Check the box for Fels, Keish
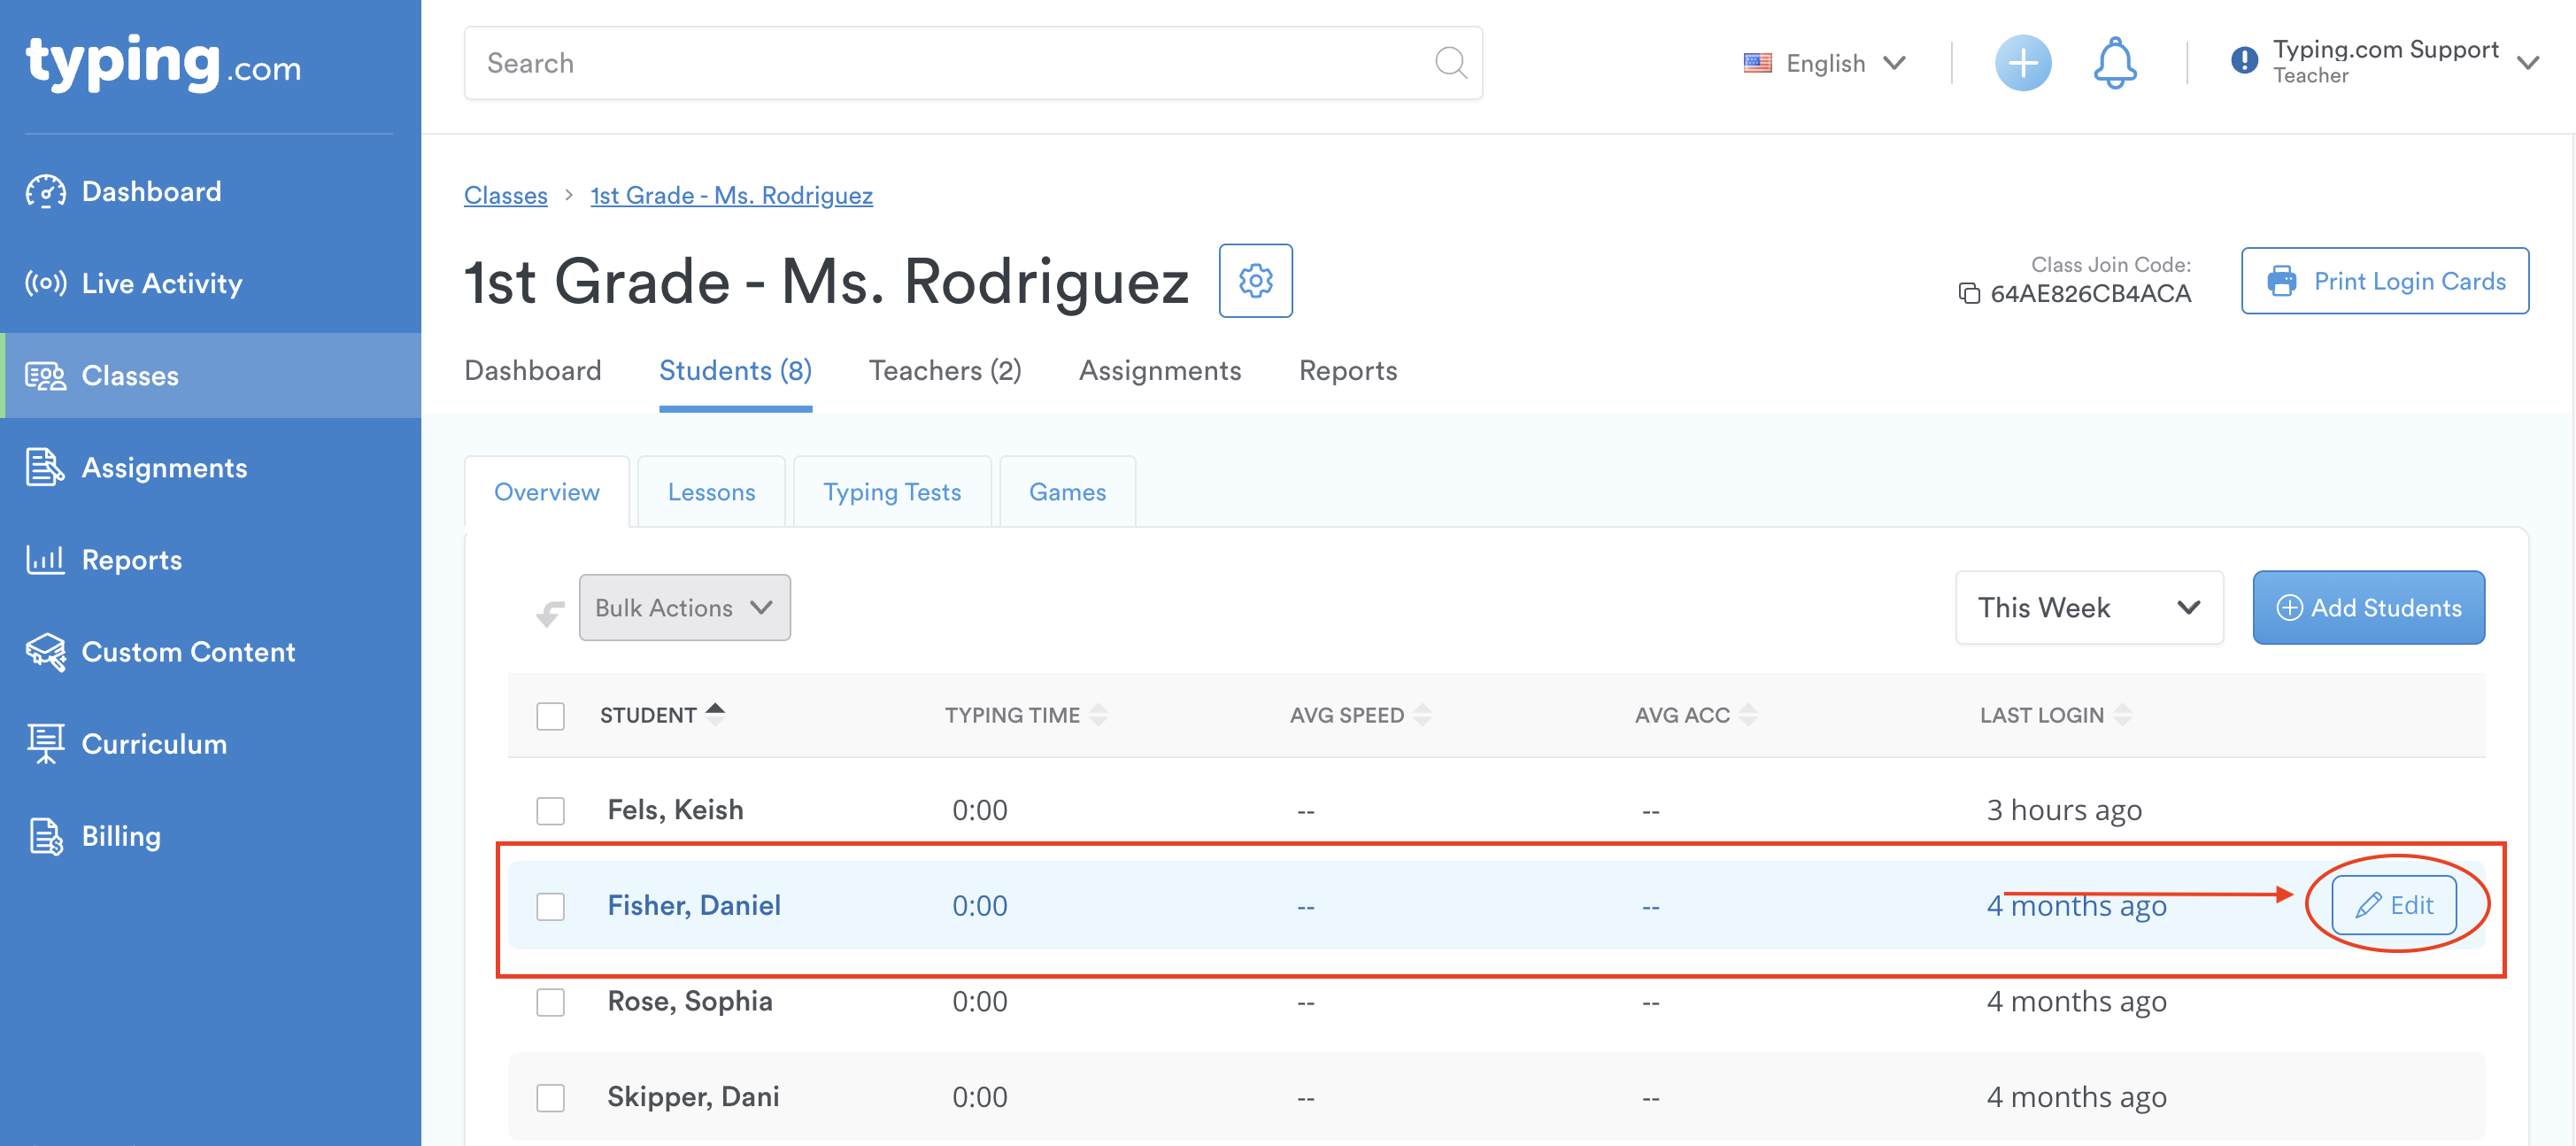Screen dimensions: 2576x1146 [x=550, y=809]
